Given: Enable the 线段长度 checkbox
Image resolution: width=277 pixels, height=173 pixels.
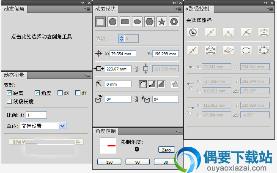Looking at the screenshot, I should 9,101.
